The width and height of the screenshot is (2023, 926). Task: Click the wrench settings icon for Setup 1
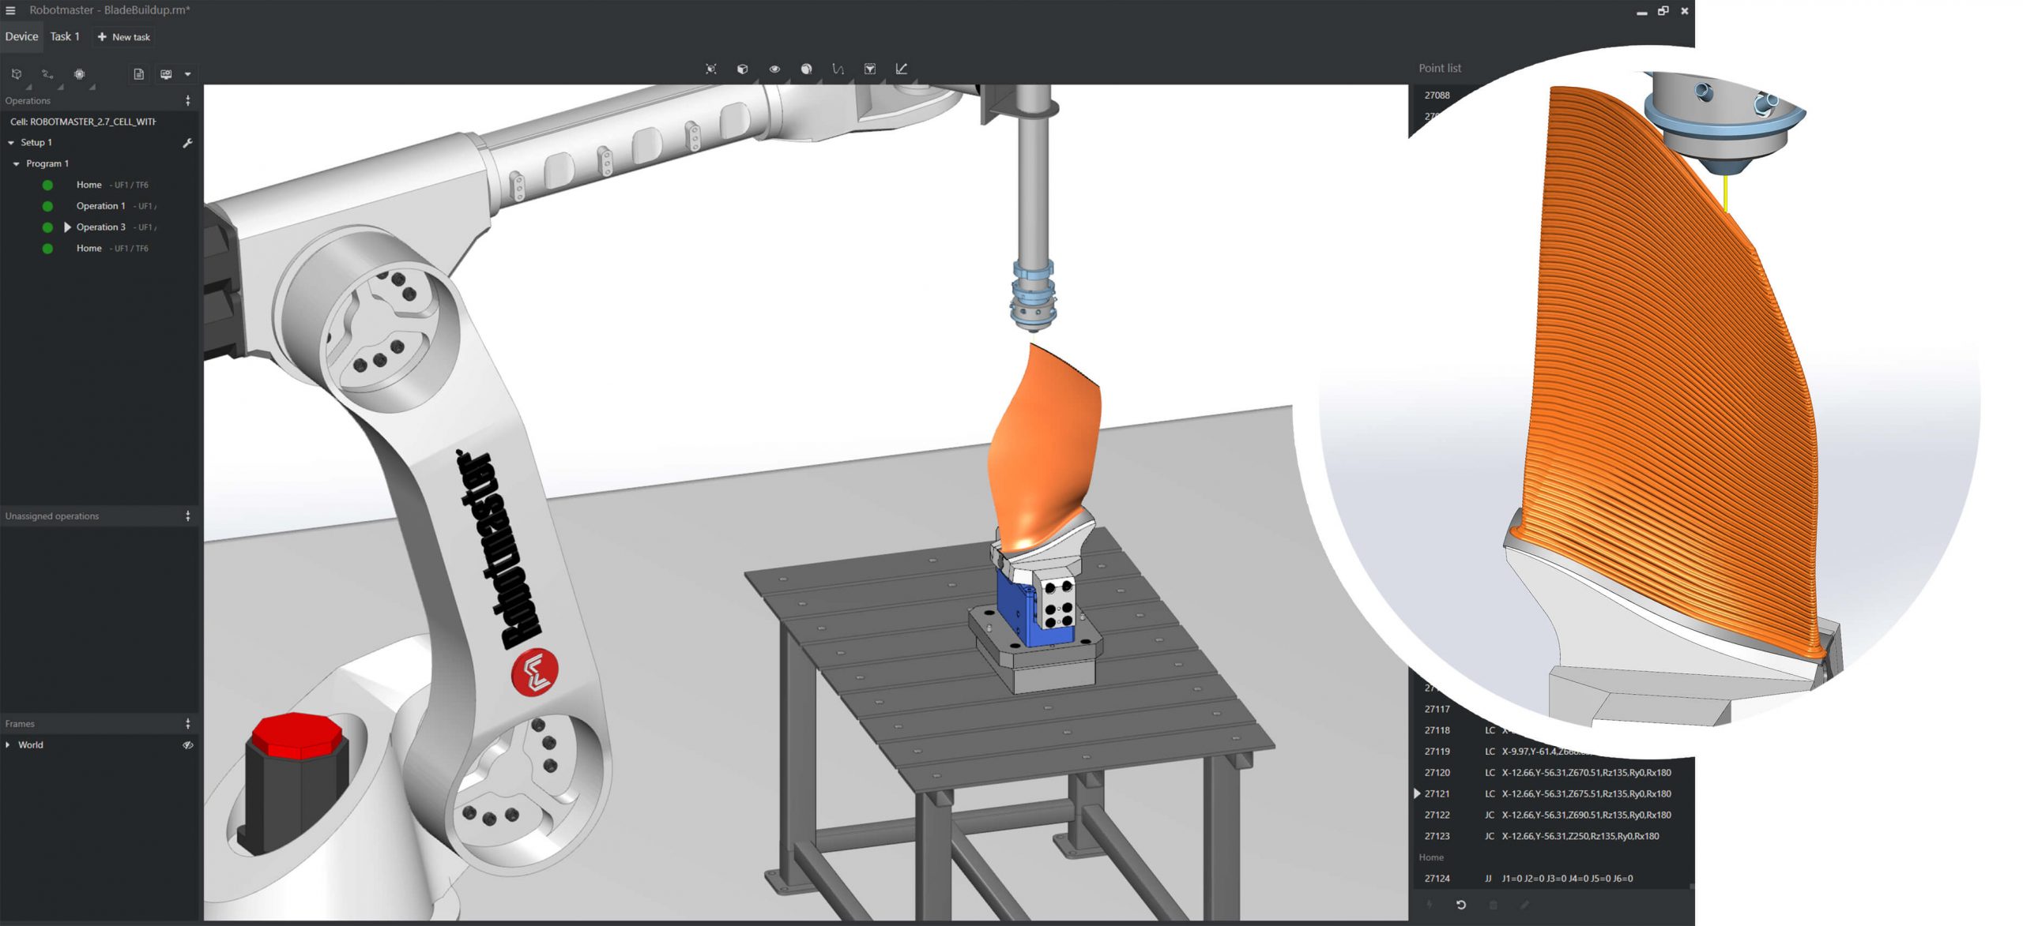187,143
